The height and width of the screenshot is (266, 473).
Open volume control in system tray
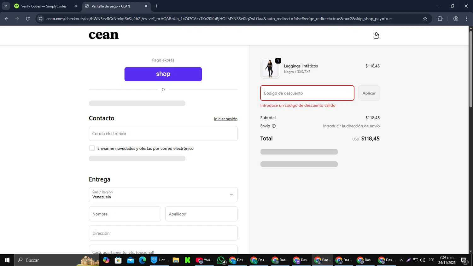coord(423,260)
